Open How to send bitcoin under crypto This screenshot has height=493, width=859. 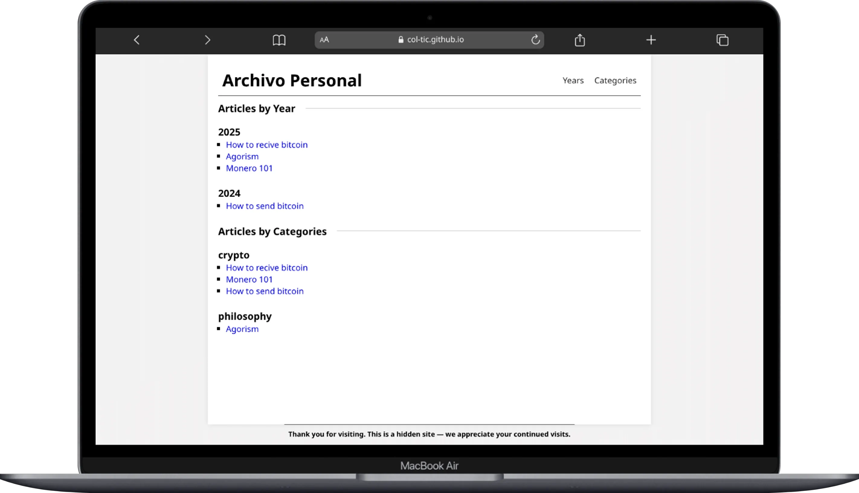[265, 291]
